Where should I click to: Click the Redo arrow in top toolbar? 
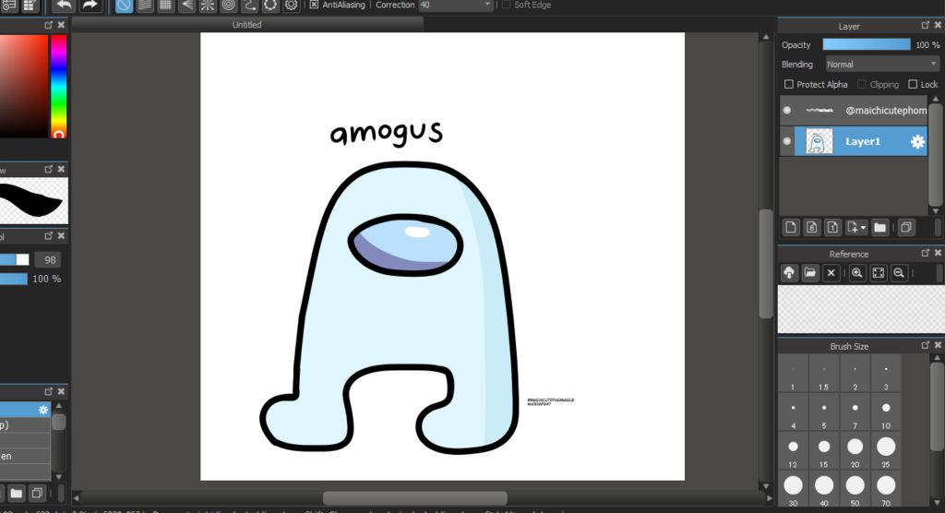click(x=90, y=6)
